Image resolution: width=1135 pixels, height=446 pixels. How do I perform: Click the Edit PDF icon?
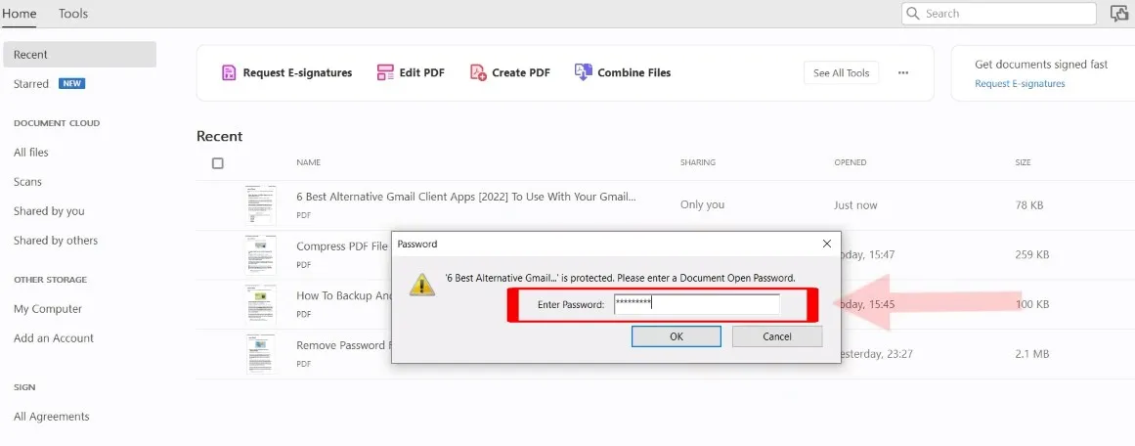pyautogui.click(x=385, y=72)
